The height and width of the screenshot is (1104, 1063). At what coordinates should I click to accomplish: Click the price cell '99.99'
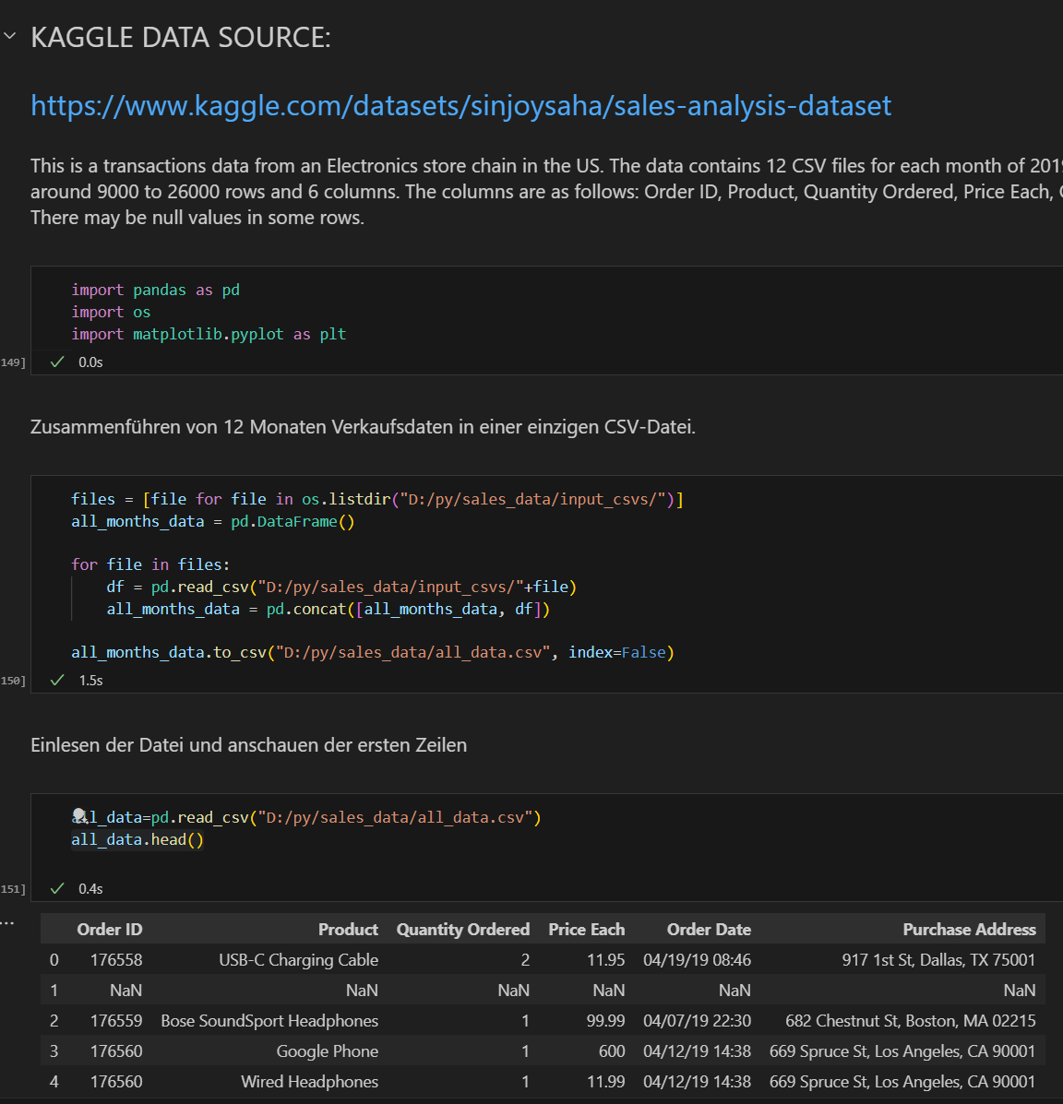tap(606, 1021)
